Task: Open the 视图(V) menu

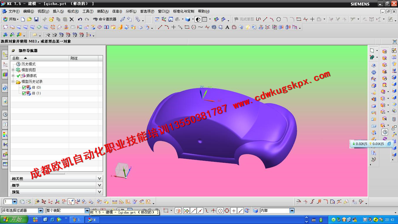Action: click(x=43, y=11)
